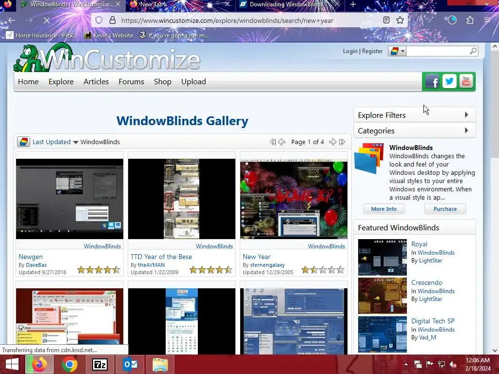Switch to Downloading WindowBlinds tab
The width and height of the screenshot is (499, 374).
pos(289,4)
